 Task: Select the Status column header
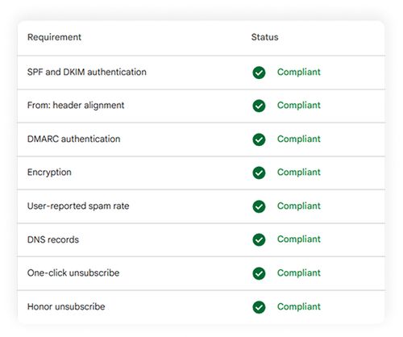[264, 37]
